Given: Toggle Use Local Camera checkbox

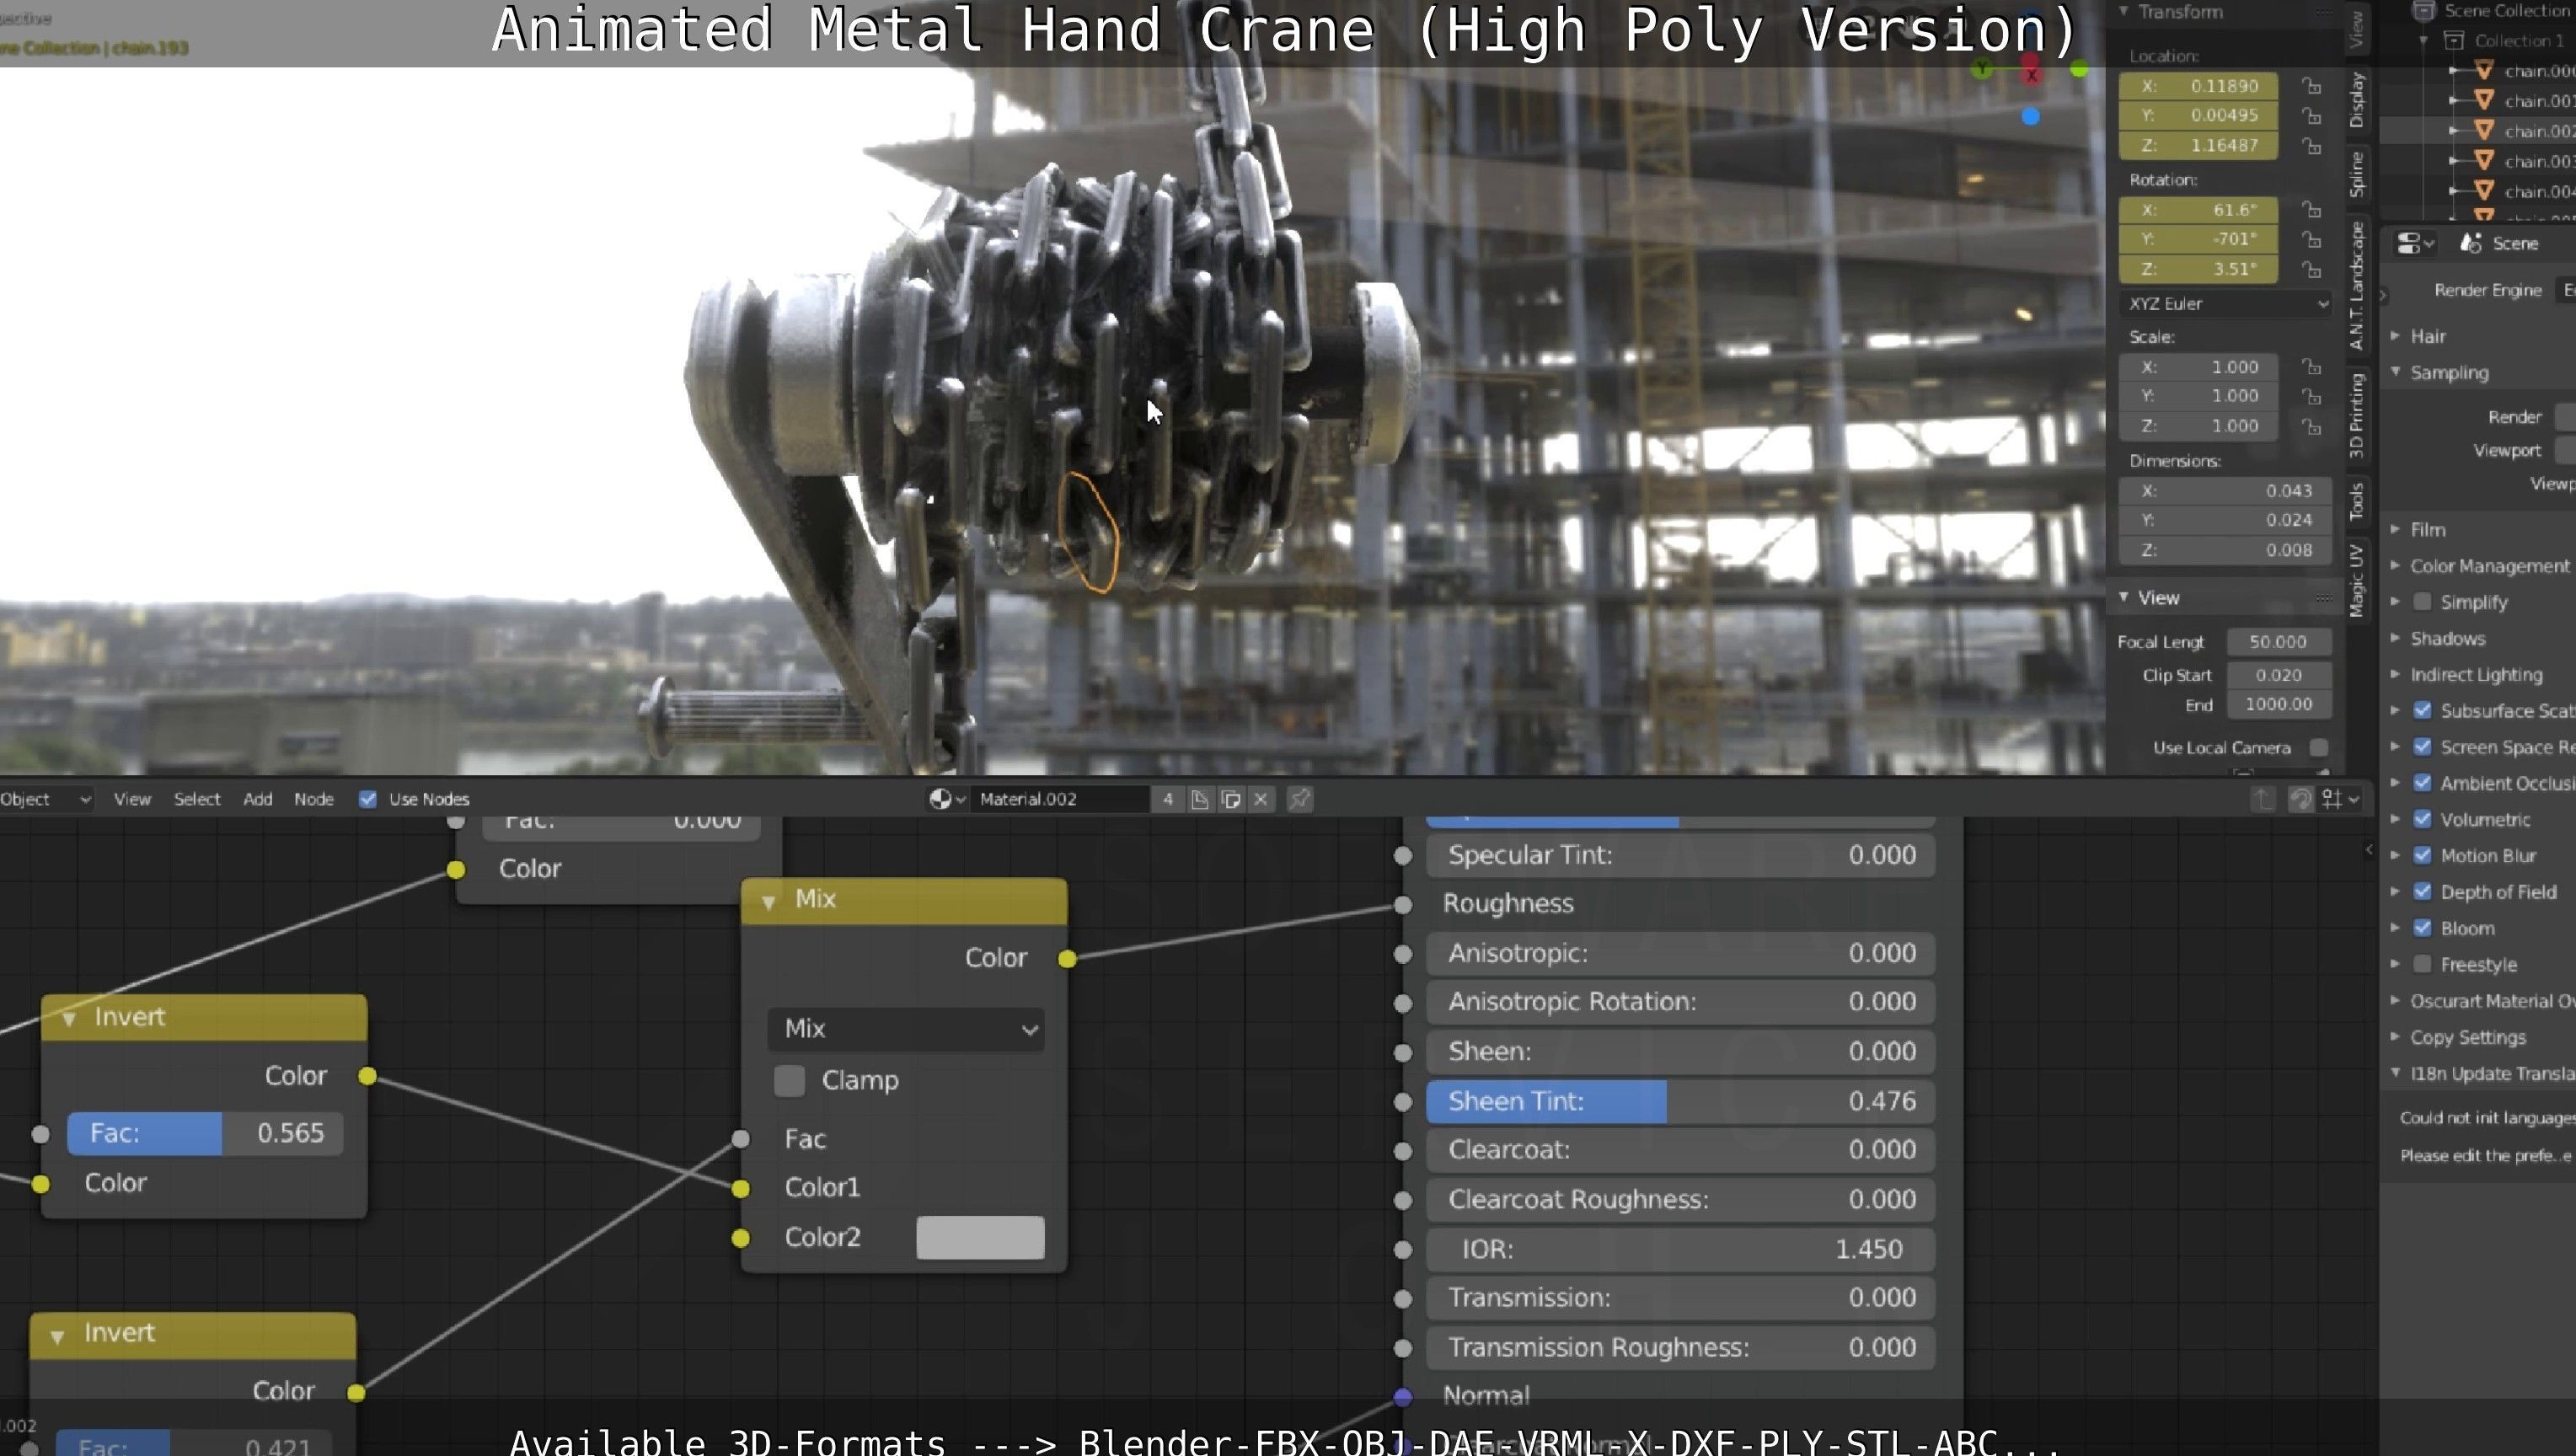Looking at the screenshot, I should click(x=2319, y=748).
